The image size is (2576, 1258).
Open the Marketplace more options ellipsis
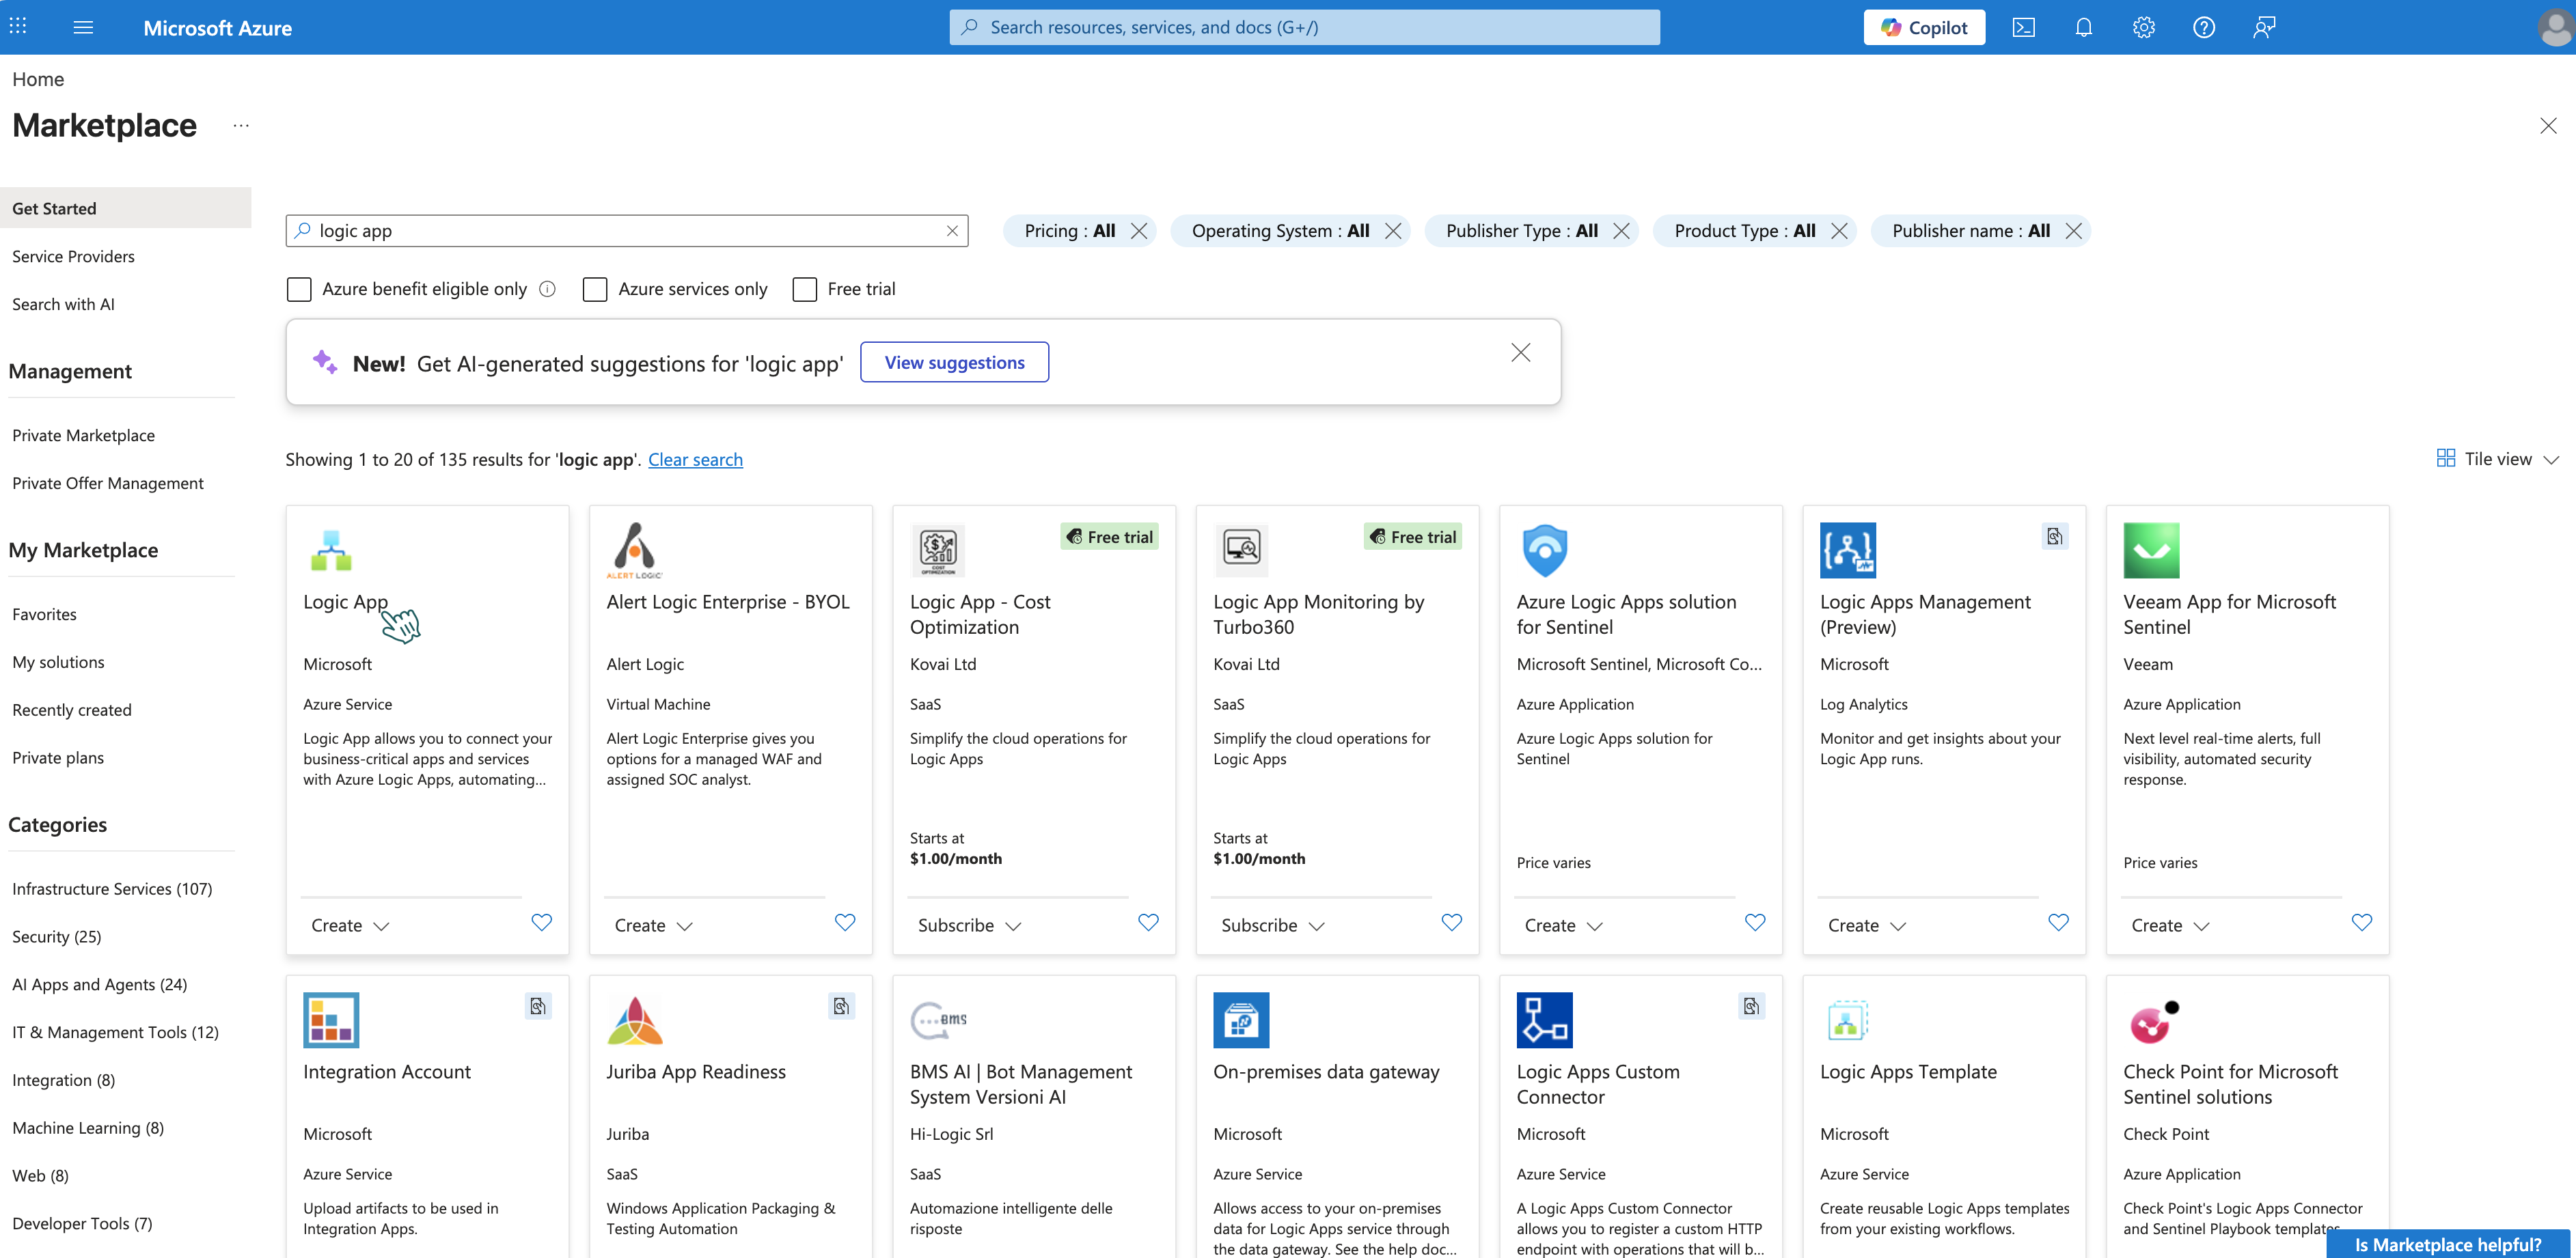(x=241, y=125)
